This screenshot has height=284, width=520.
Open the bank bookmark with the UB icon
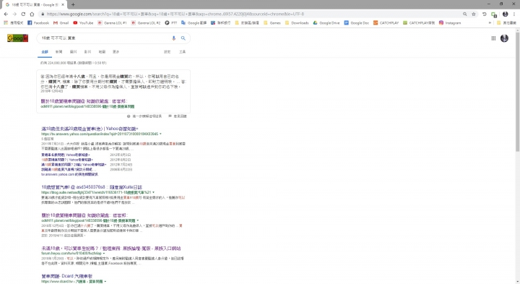220,23
